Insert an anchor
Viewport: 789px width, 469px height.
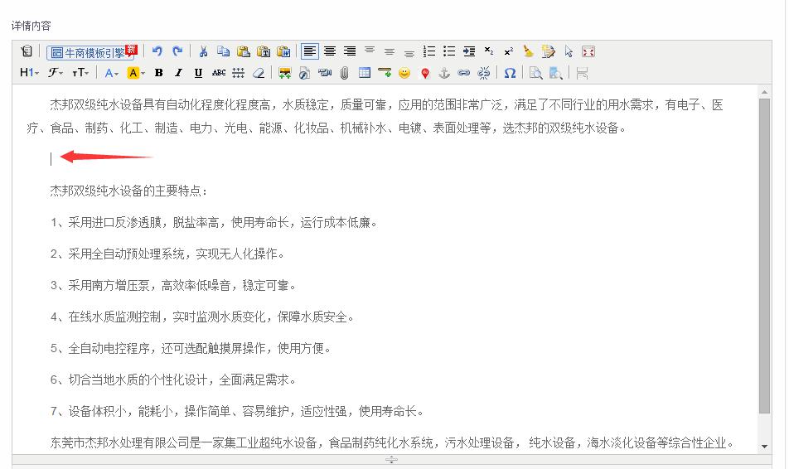click(444, 73)
